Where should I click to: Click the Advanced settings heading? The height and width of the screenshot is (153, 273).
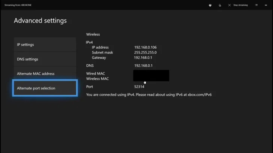point(40,21)
